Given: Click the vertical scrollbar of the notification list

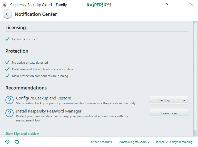Looking at the screenshot, I should pyautogui.click(x=196, y=77).
